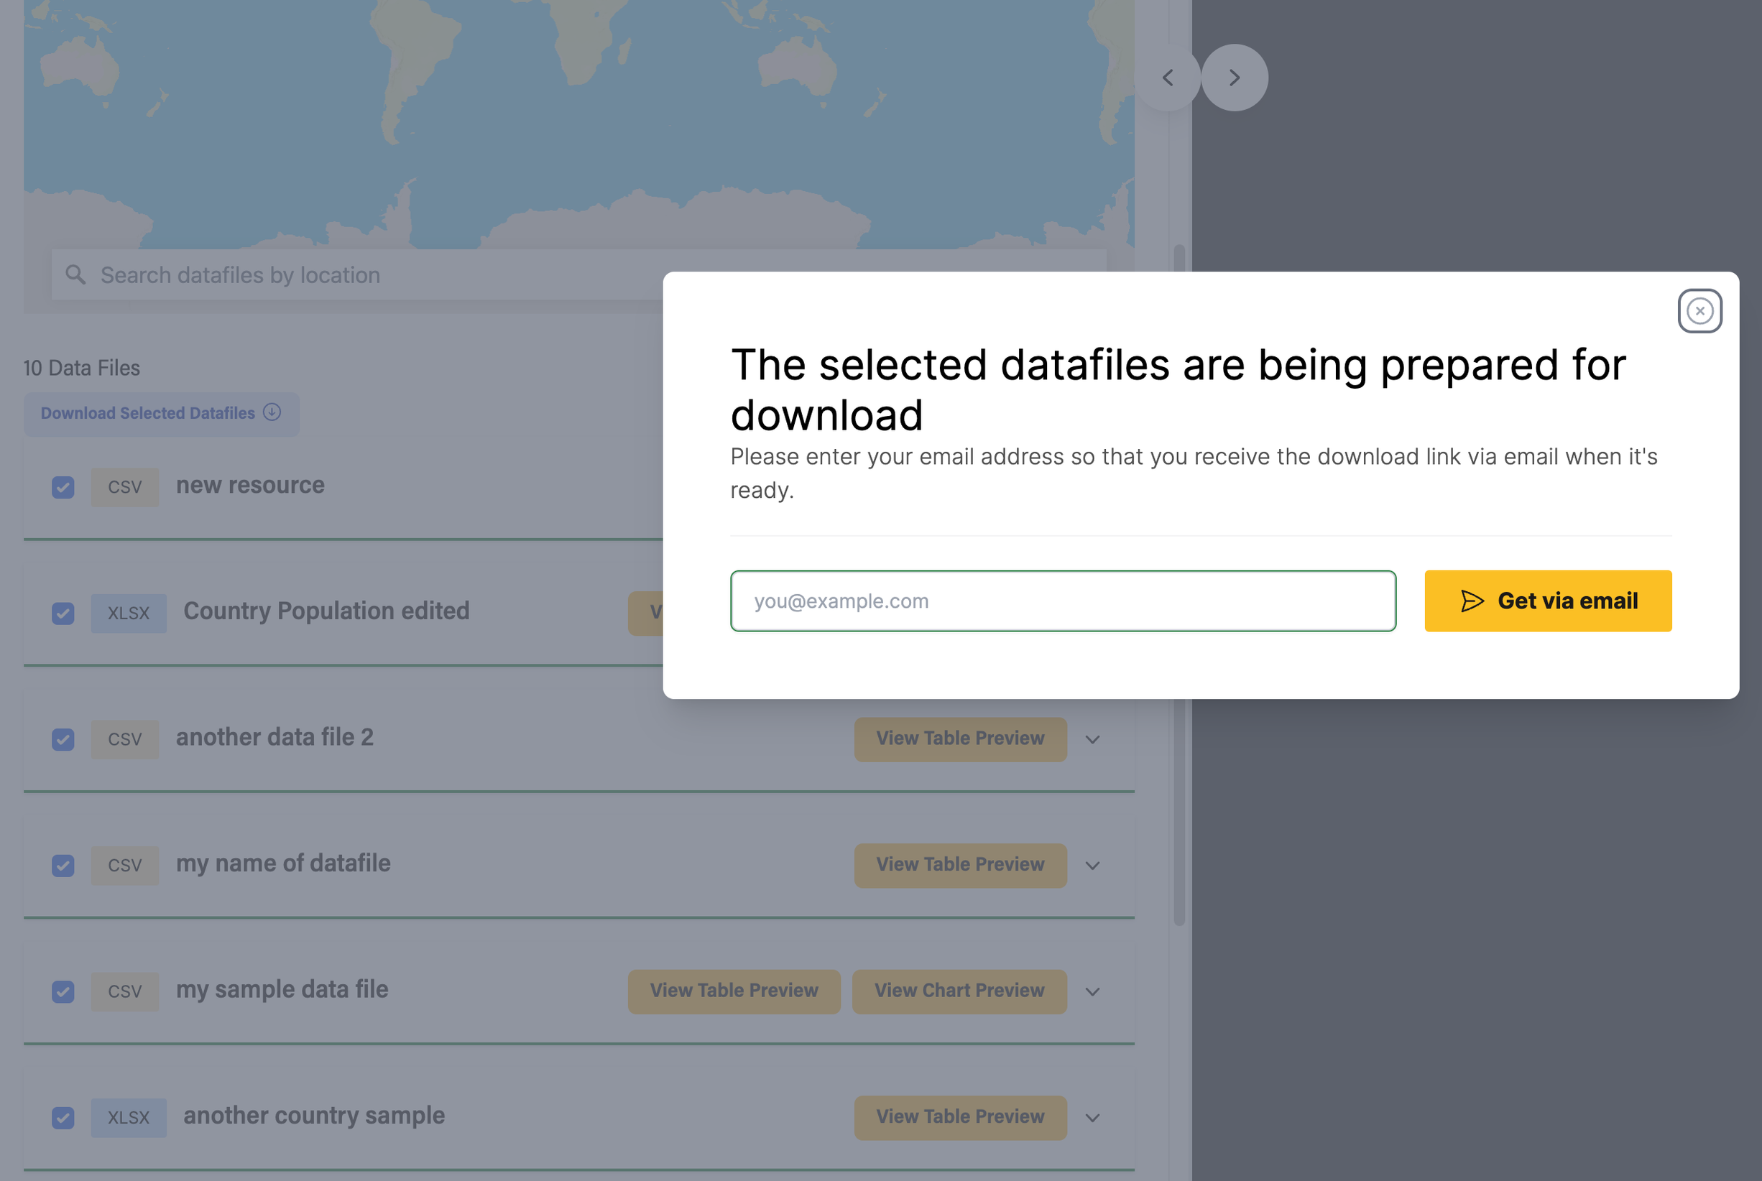Click XLSX badge for another country sample
Image resolution: width=1762 pixels, height=1181 pixels.
pyautogui.click(x=129, y=1118)
